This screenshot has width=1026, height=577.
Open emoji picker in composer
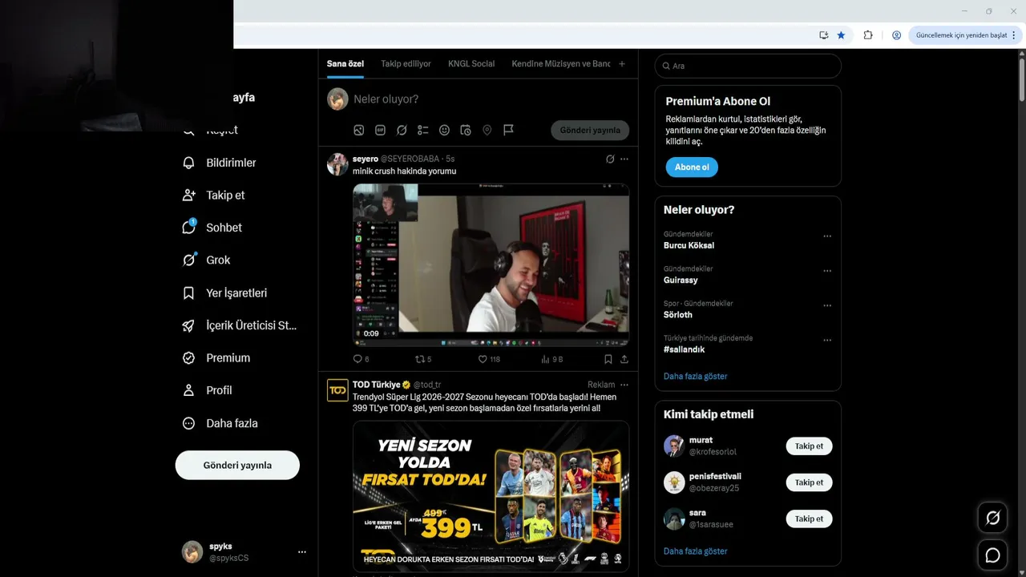pyautogui.click(x=444, y=130)
